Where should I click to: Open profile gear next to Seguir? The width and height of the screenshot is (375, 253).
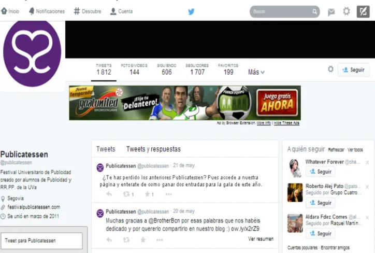(x=330, y=69)
